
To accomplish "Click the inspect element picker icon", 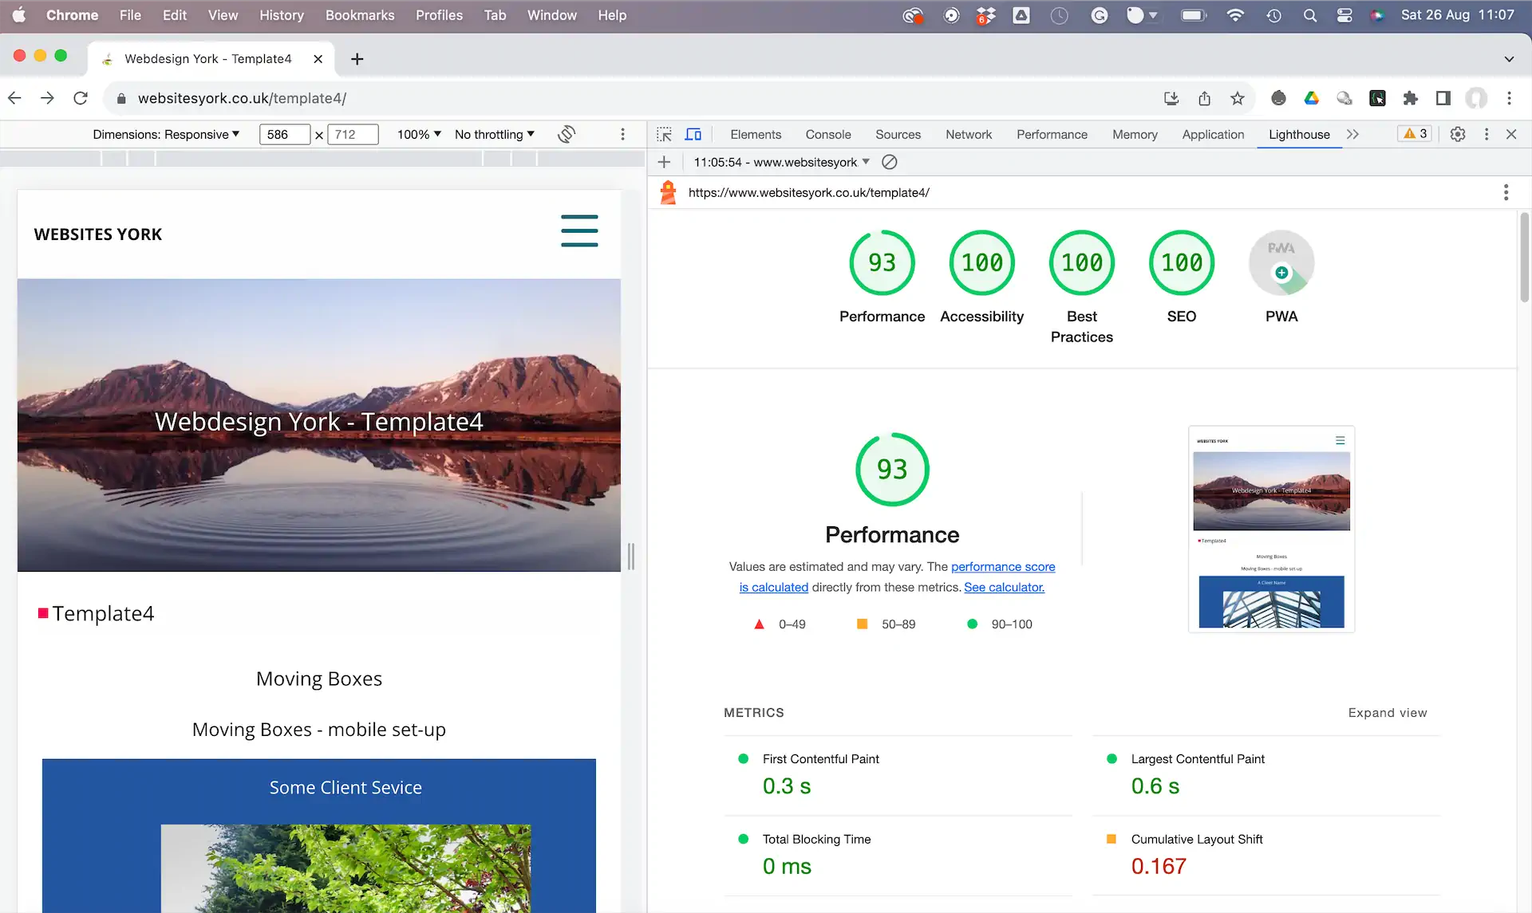I will click(x=664, y=134).
